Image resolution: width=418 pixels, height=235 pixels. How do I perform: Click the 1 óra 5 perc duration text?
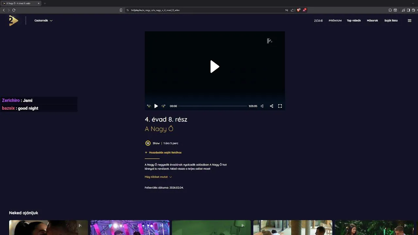click(171, 143)
